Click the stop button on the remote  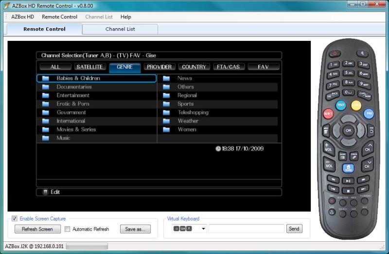tap(348, 191)
